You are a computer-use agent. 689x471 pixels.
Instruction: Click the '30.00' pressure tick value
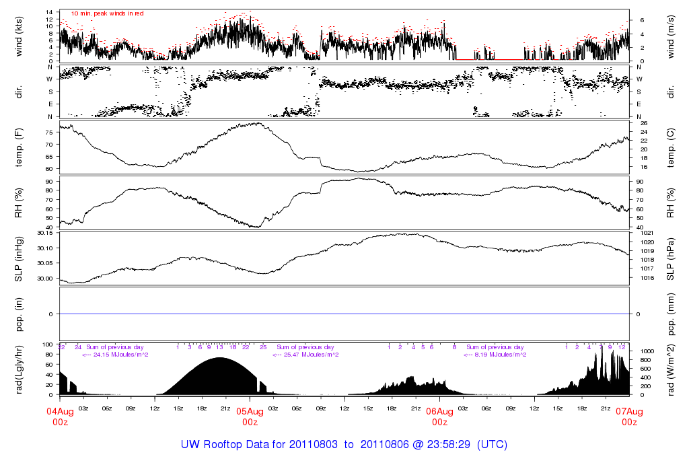45,279
